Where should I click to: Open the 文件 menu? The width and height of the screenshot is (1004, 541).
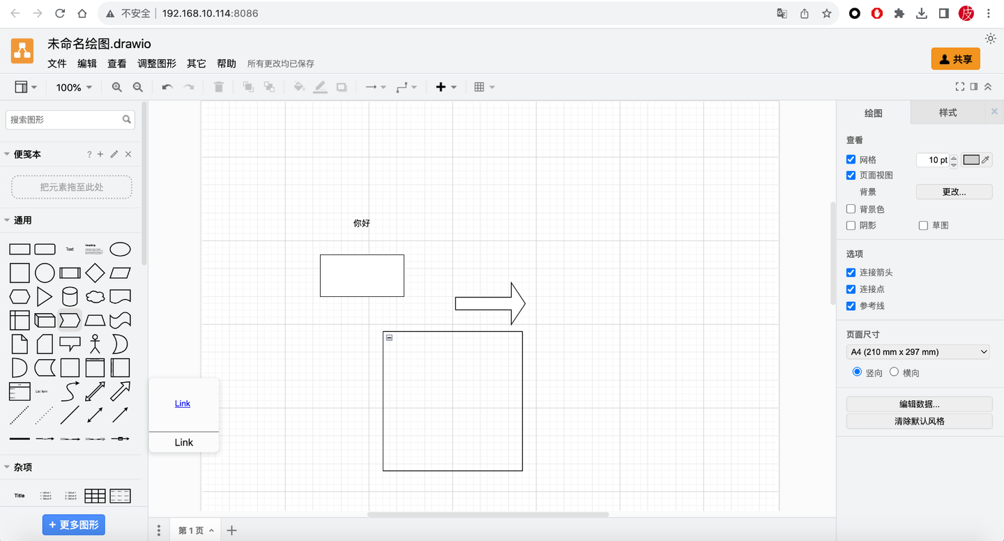(56, 63)
